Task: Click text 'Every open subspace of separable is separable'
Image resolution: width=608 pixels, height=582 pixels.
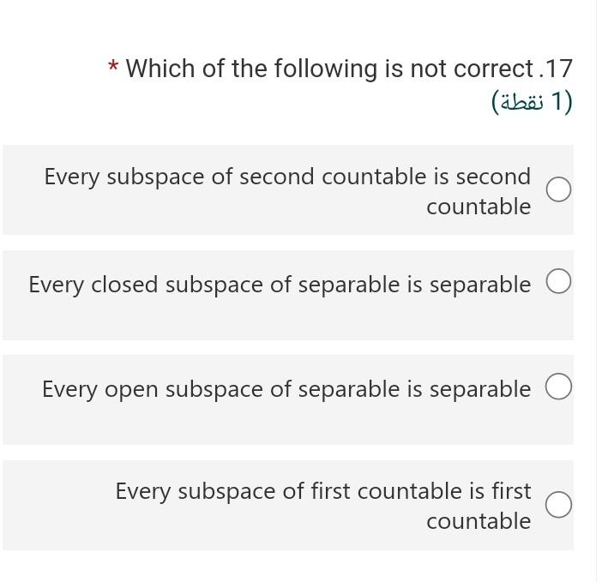Action: 286,389
